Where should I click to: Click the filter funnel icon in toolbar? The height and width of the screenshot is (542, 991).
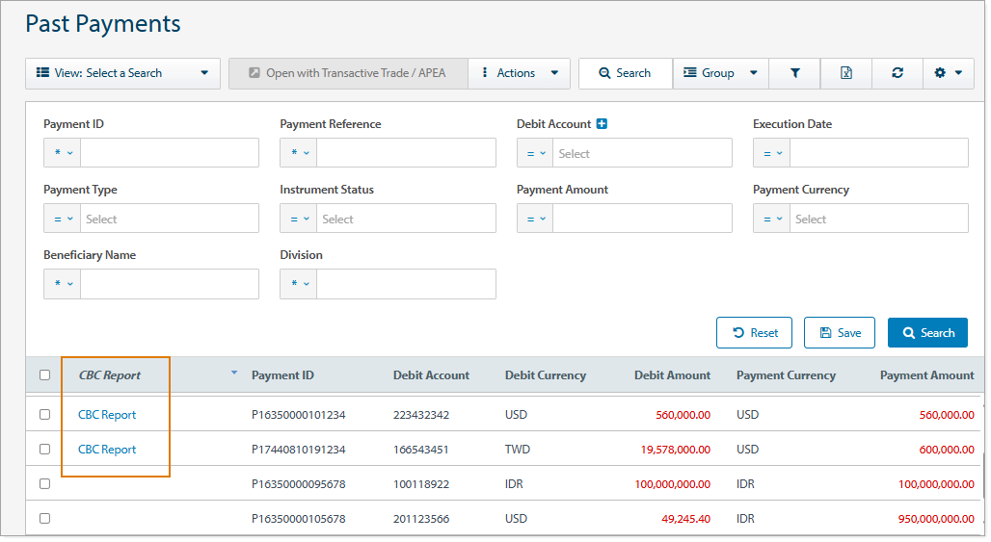[x=794, y=73]
